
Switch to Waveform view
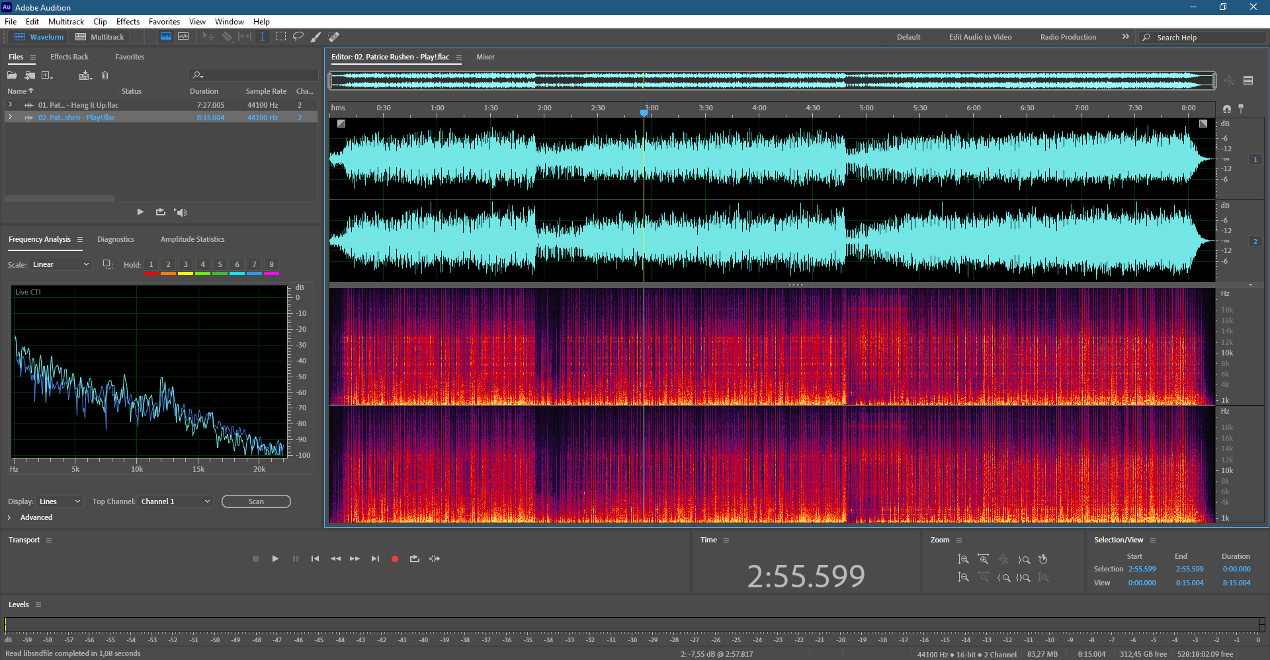point(39,37)
